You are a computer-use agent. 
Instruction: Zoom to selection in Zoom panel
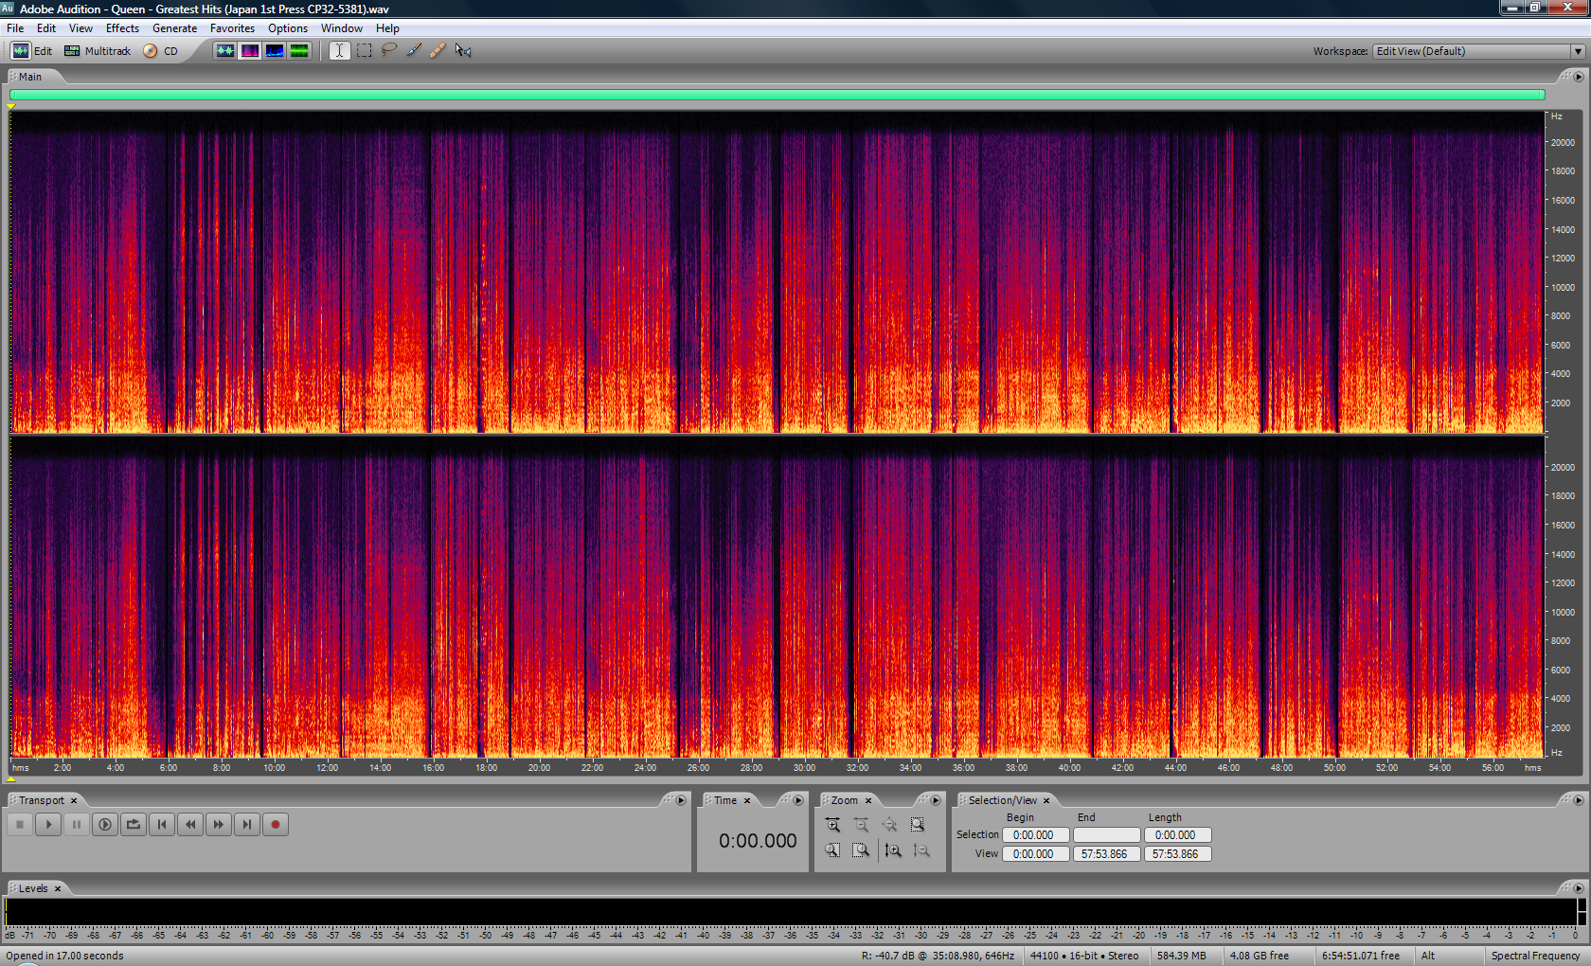[x=917, y=825]
